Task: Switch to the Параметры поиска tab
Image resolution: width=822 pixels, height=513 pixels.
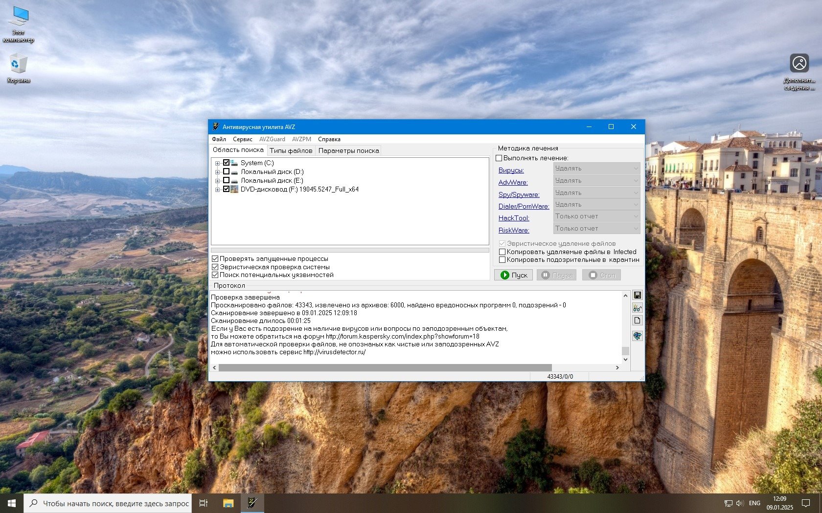Action: (349, 150)
